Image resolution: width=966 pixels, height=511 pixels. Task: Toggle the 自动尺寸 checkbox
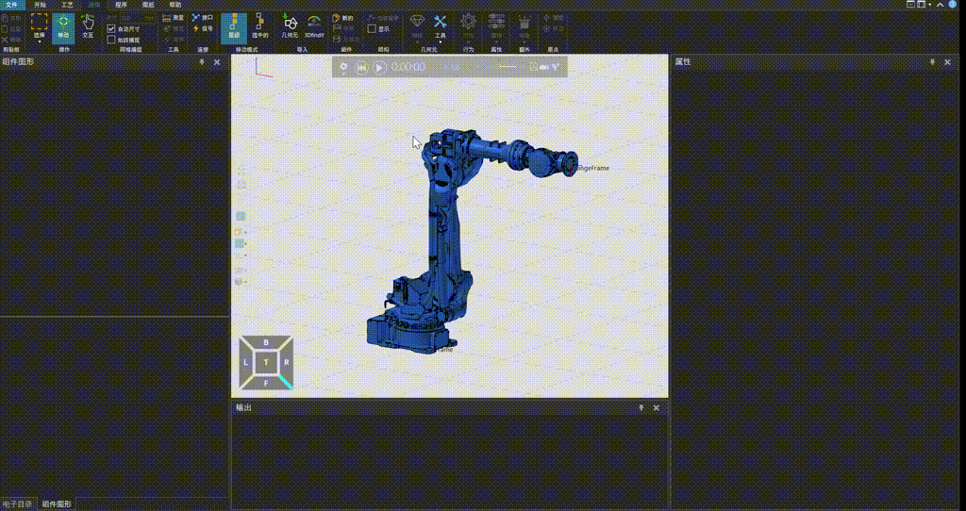pyautogui.click(x=111, y=29)
